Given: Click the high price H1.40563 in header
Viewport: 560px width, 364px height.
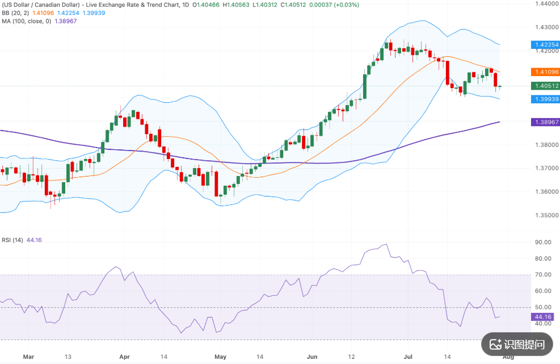Looking at the screenshot, I should click(x=235, y=5).
